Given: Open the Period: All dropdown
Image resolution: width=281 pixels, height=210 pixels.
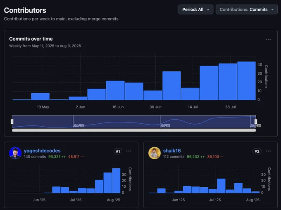Looking at the screenshot, I should pos(196,9).
